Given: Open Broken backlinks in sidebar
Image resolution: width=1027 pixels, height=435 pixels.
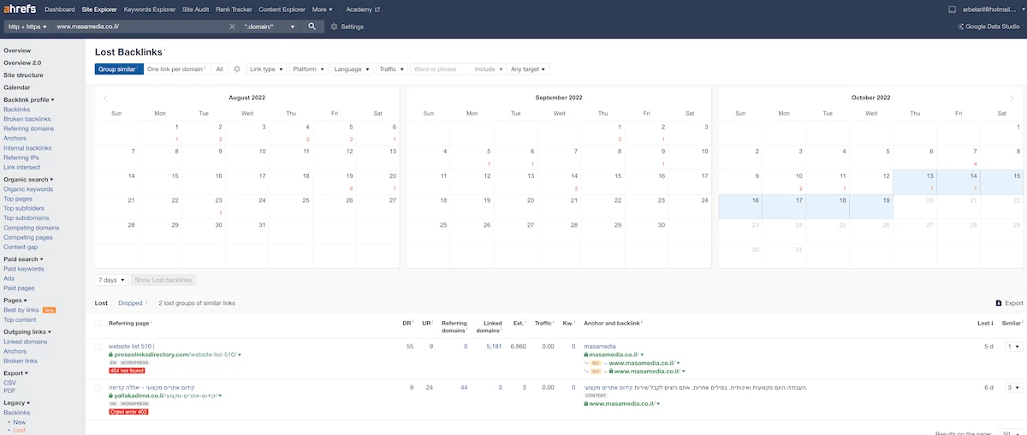Looking at the screenshot, I should point(28,119).
